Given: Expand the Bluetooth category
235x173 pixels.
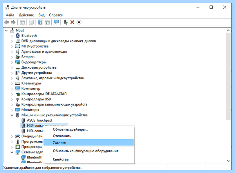Looking at the screenshot, I should 12,36.
